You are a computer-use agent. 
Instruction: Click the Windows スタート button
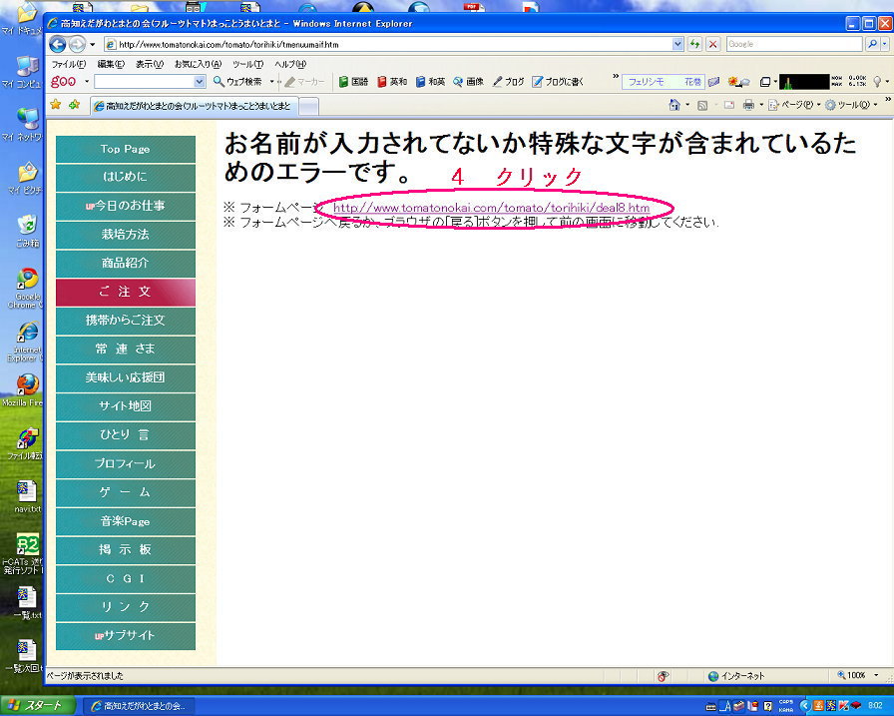[x=36, y=705]
